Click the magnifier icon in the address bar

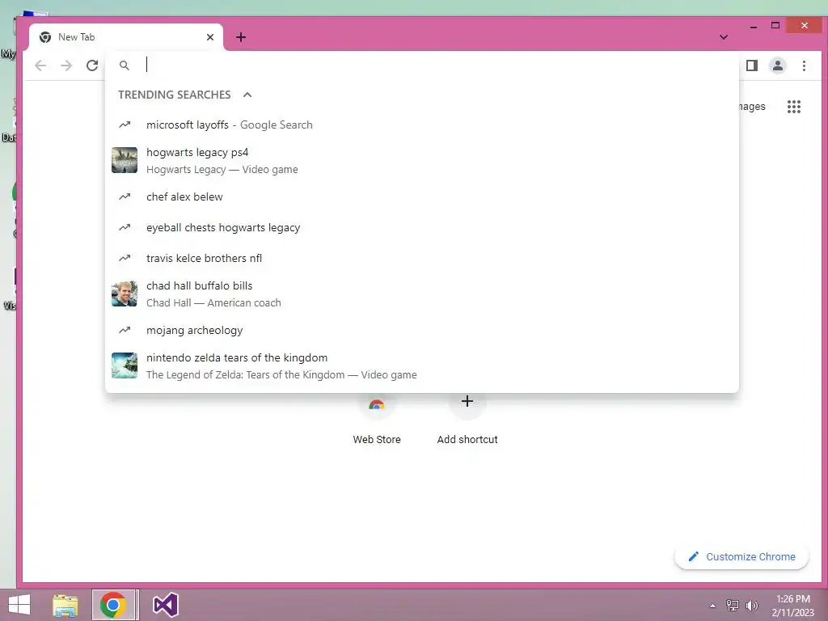124,65
